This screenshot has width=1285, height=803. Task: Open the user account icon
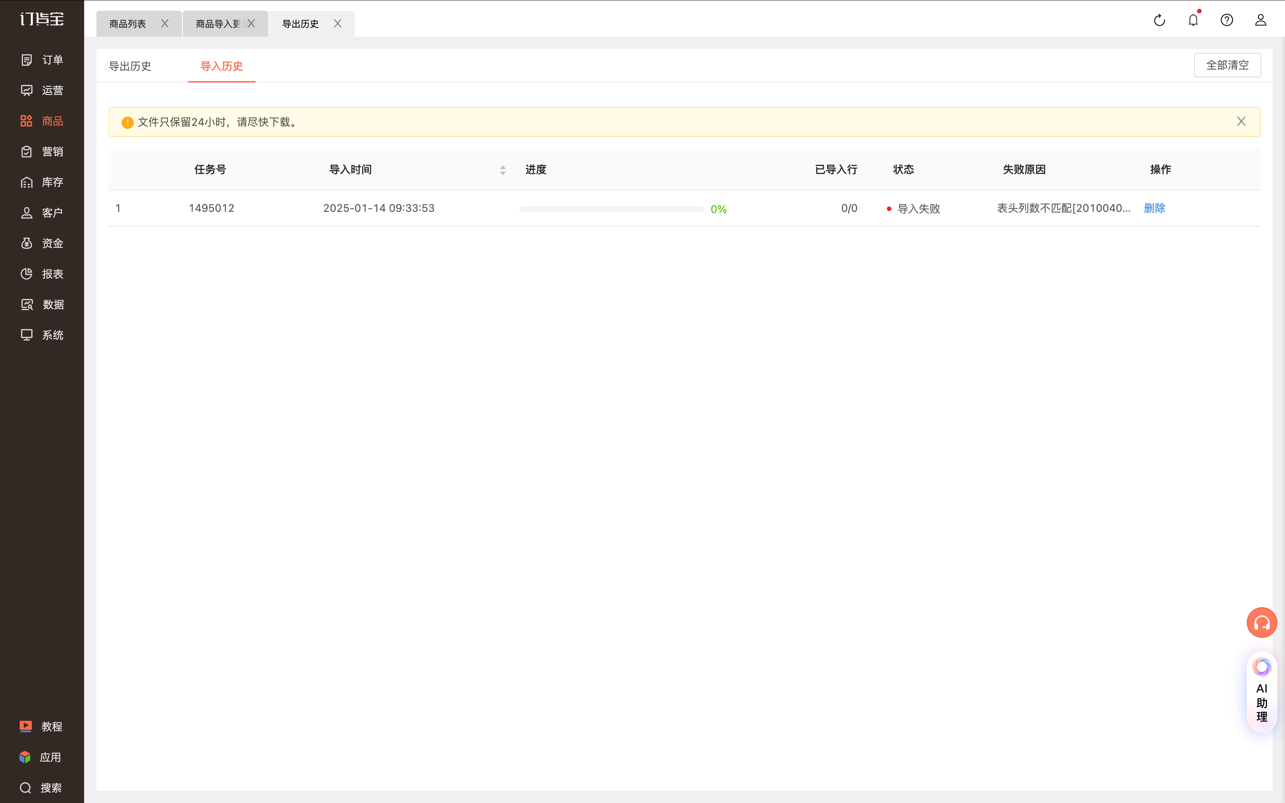(1261, 20)
